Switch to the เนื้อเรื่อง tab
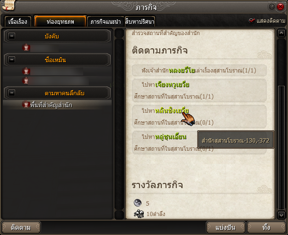The height and width of the screenshot is (235, 288). (18, 22)
